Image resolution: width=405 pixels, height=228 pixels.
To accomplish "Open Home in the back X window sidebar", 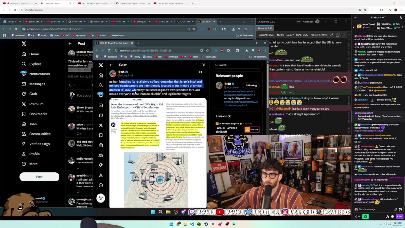I will click(x=30, y=54).
